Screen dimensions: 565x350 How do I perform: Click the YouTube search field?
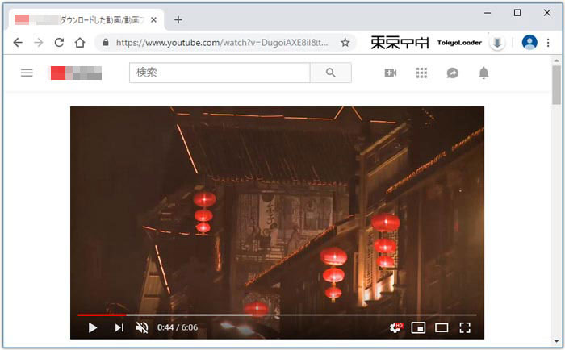coord(220,73)
